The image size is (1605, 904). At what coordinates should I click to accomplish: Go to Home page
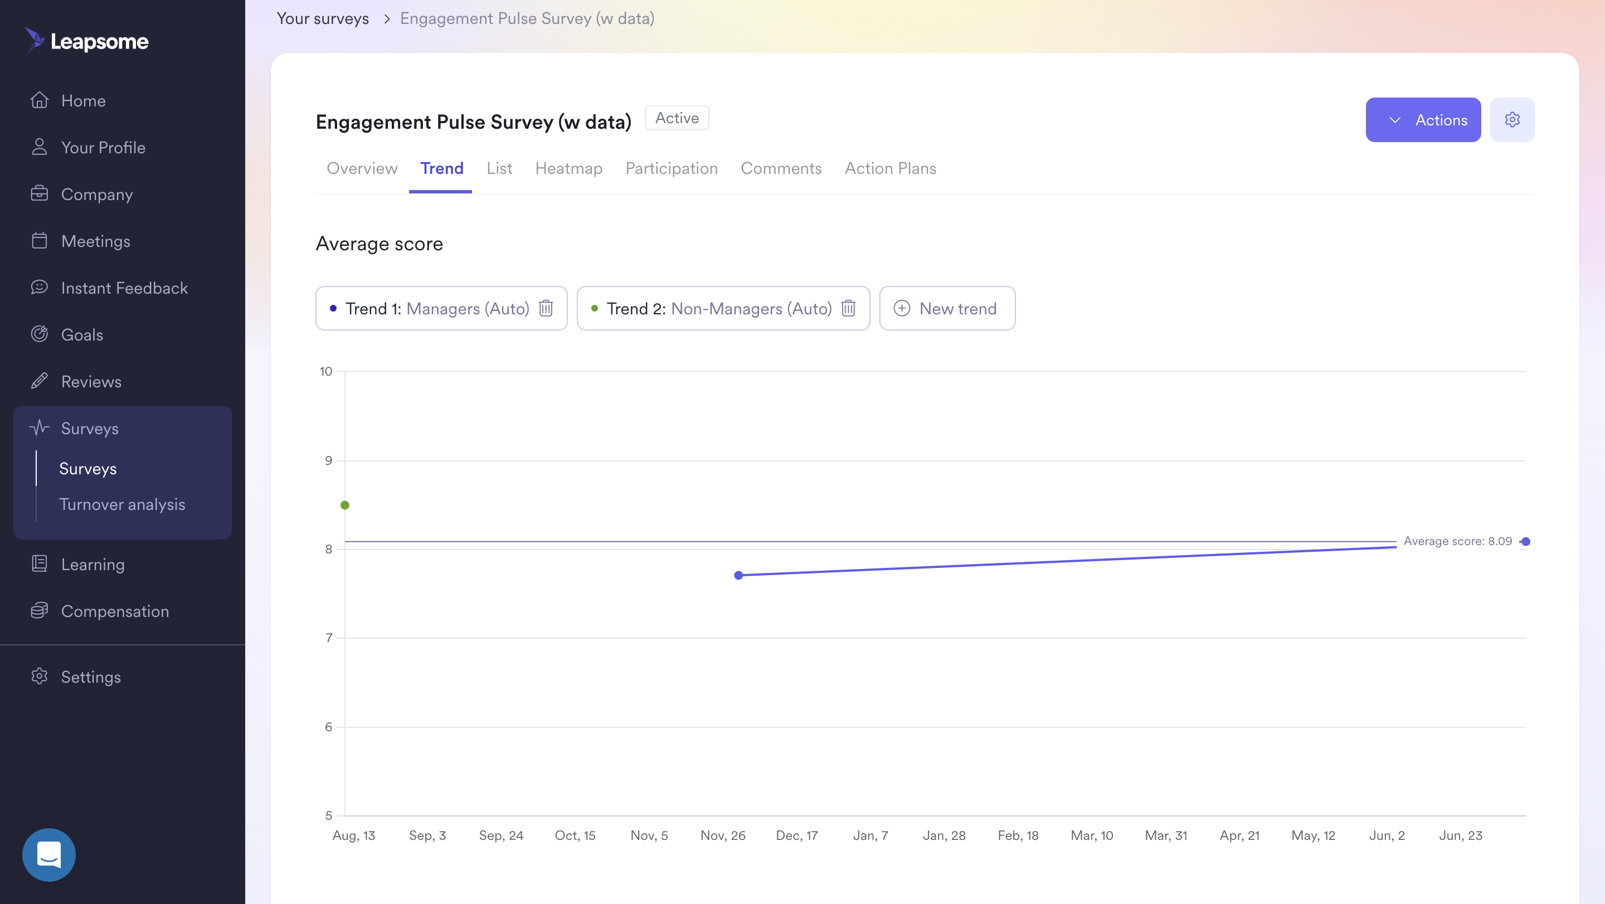(84, 100)
